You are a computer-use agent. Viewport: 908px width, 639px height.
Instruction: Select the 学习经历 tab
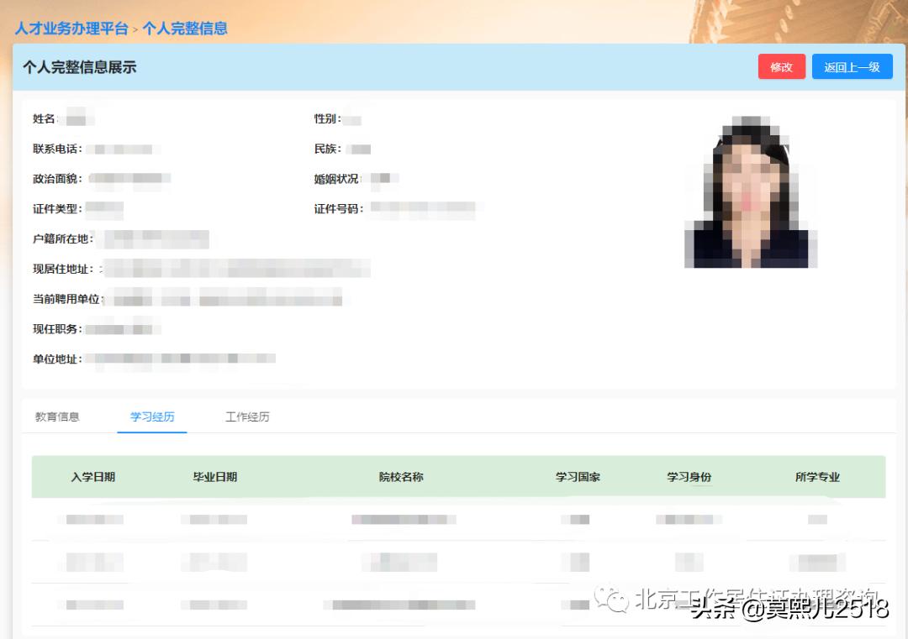151,416
